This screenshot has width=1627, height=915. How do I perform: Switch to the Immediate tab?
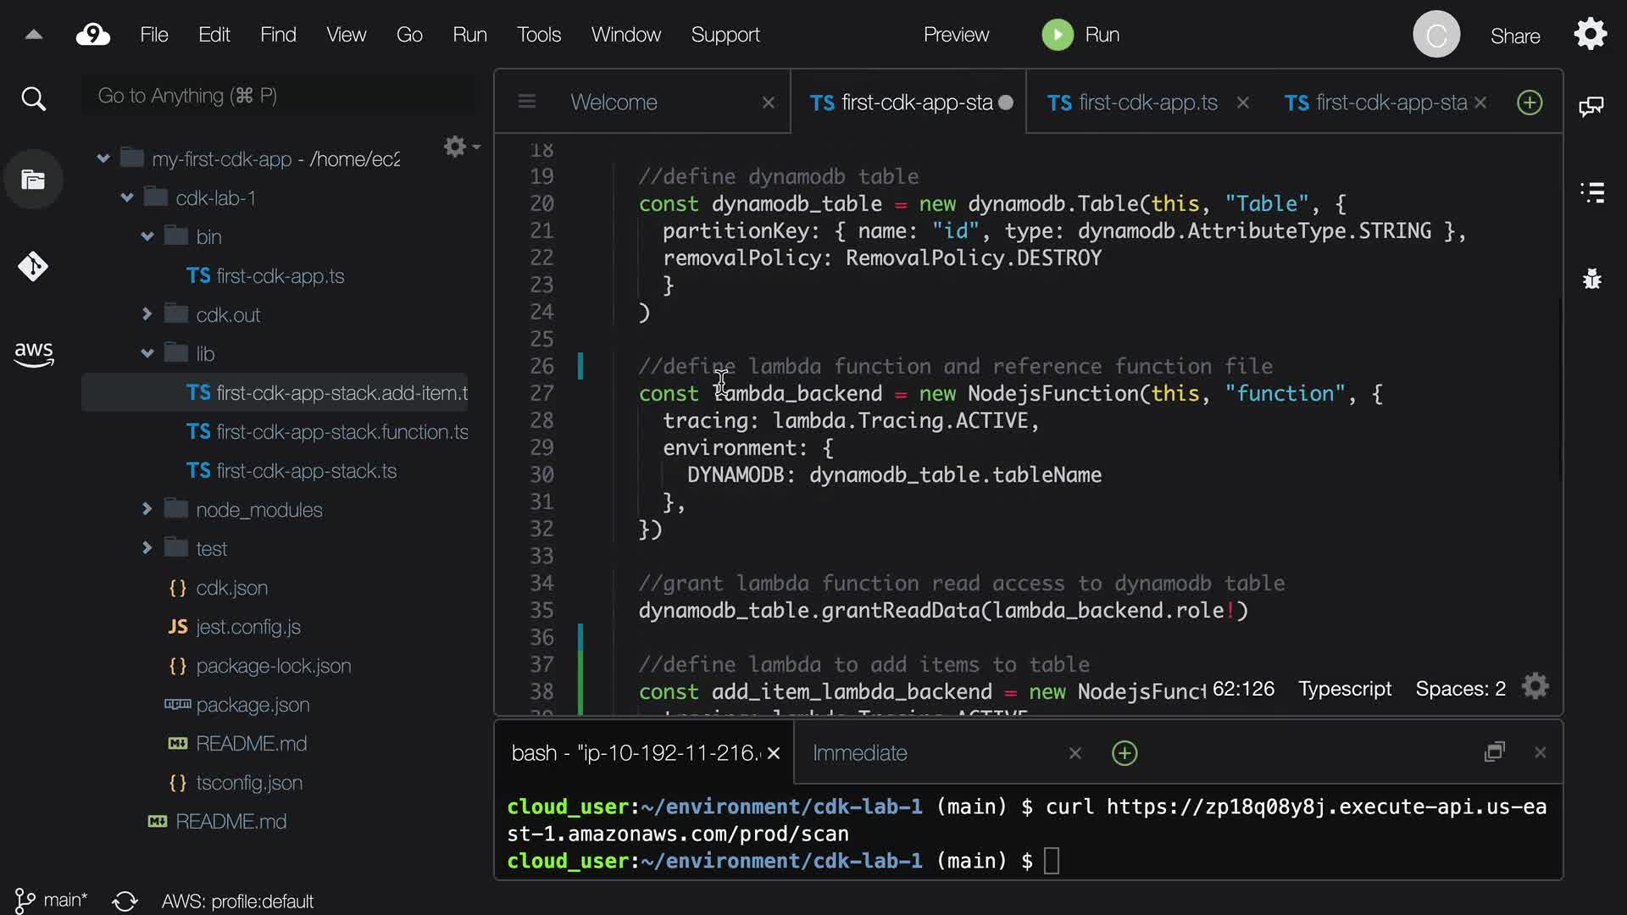(x=859, y=752)
